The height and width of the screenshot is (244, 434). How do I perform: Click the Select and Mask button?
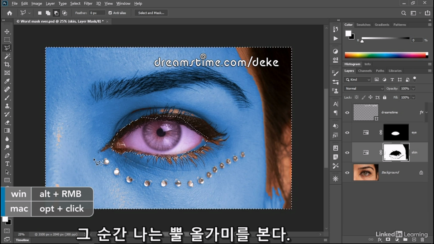coord(151,13)
